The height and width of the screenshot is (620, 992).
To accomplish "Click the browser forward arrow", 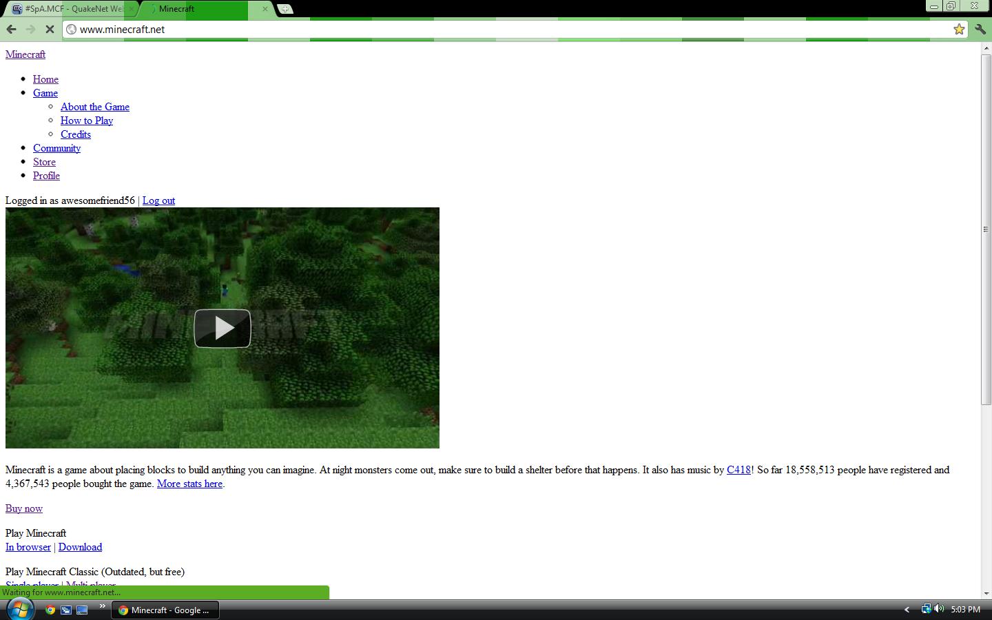I will [x=30, y=29].
